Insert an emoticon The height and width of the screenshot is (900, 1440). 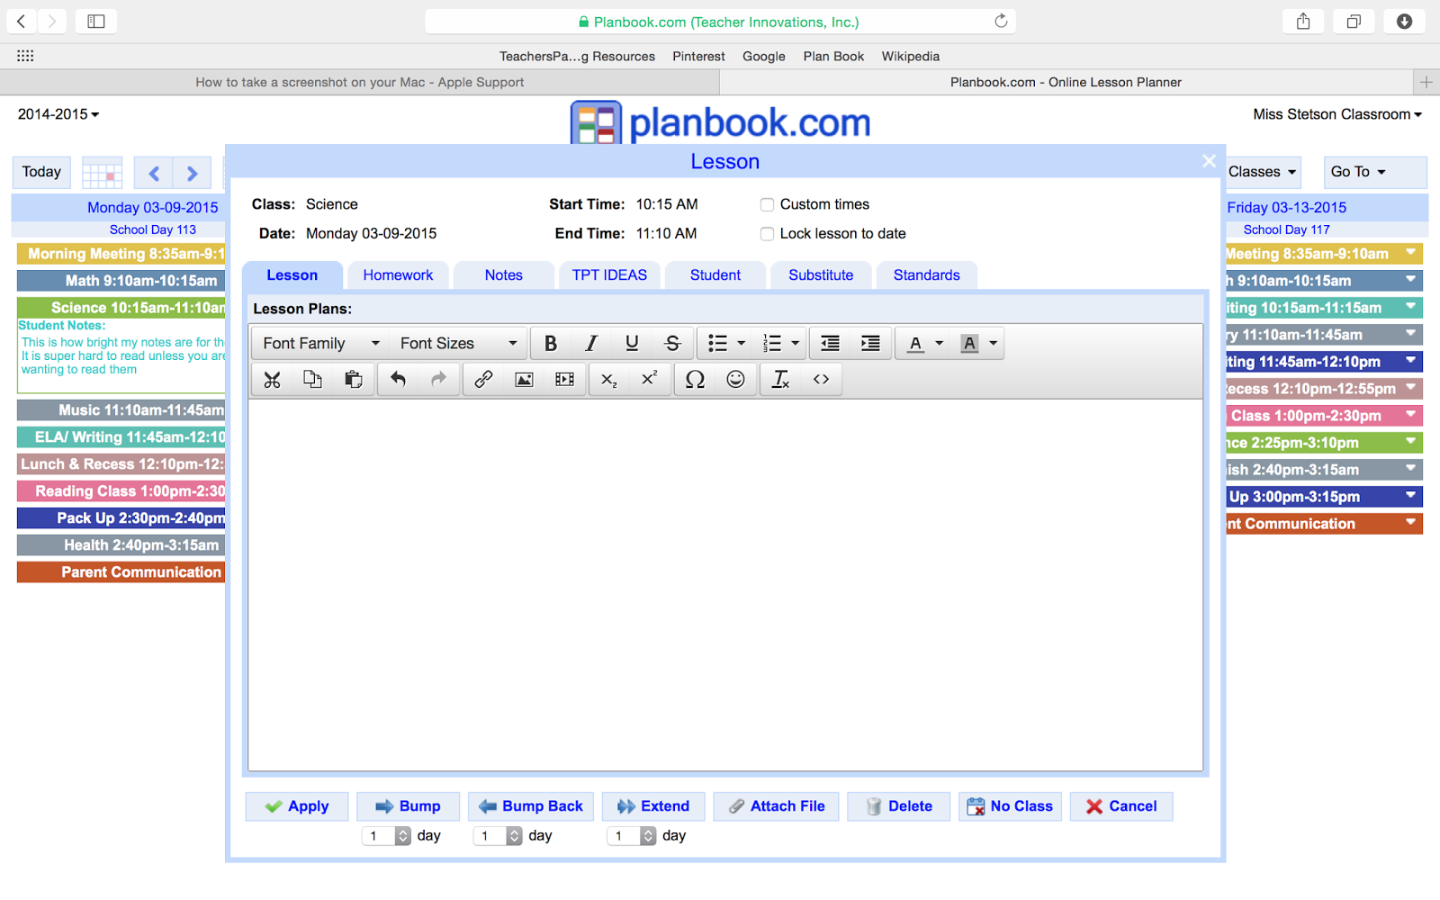[x=735, y=379]
